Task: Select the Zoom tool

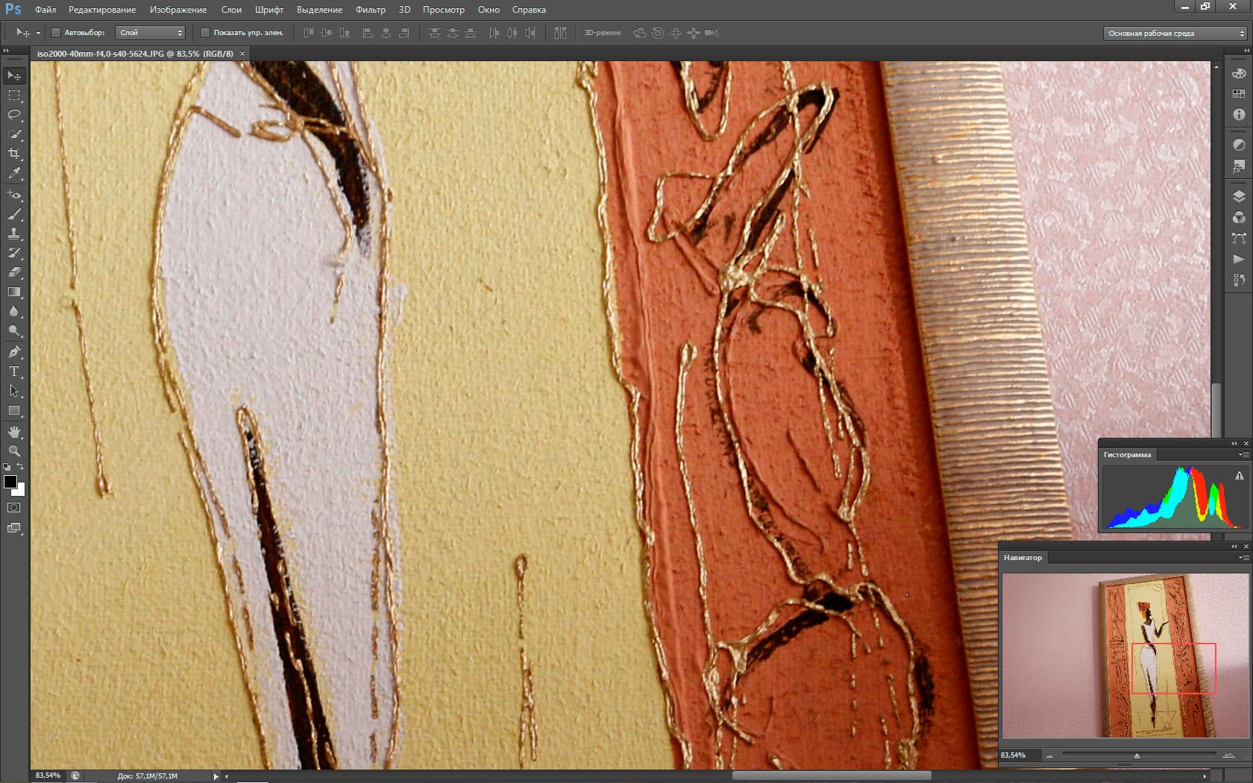Action: [14, 451]
